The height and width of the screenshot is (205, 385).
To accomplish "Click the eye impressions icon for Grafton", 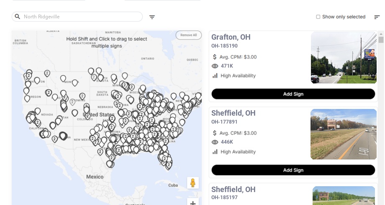I will pyautogui.click(x=215, y=66).
